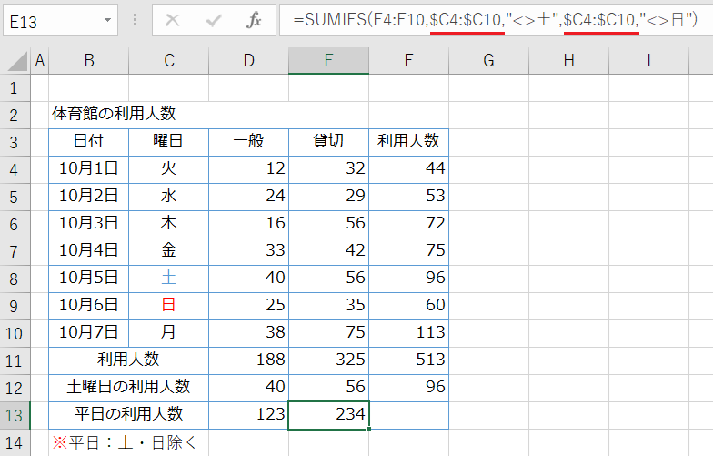Screen dimensions: 713x456
Task: Click the 一般 value 33 for 10月4日
Action: point(249,251)
